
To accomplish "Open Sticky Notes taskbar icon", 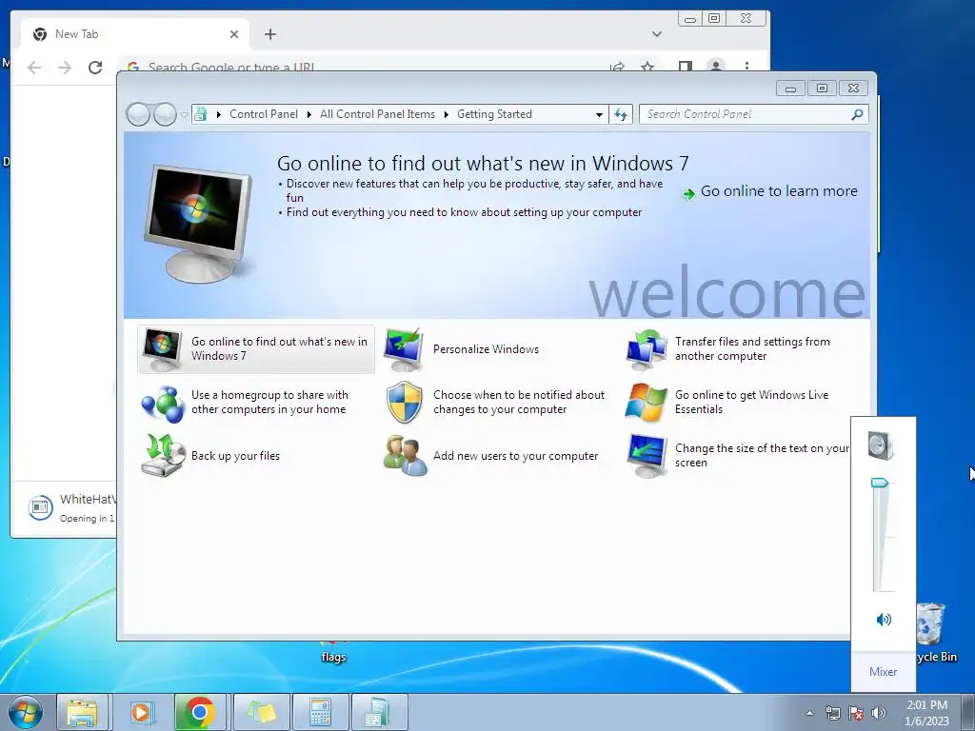I will (261, 712).
